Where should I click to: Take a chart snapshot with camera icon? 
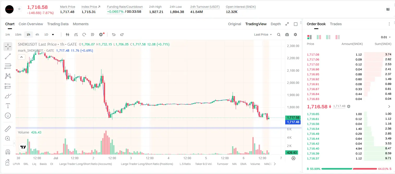[x=287, y=35]
